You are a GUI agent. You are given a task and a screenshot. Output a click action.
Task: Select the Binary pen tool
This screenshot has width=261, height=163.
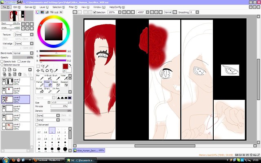coord(48,90)
